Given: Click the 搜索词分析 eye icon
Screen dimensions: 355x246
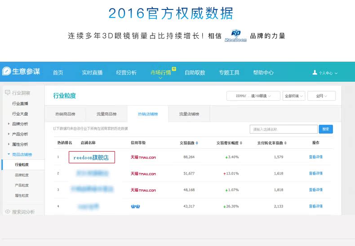Looking at the screenshot, I should pos(8,211).
